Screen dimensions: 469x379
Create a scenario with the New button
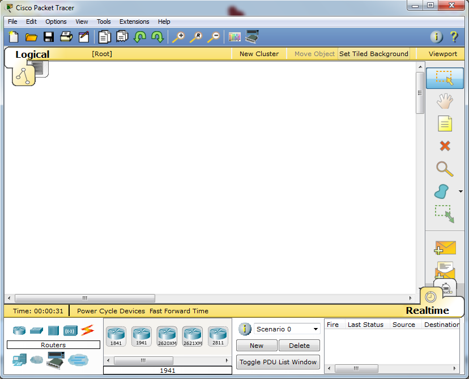pyautogui.click(x=257, y=346)
